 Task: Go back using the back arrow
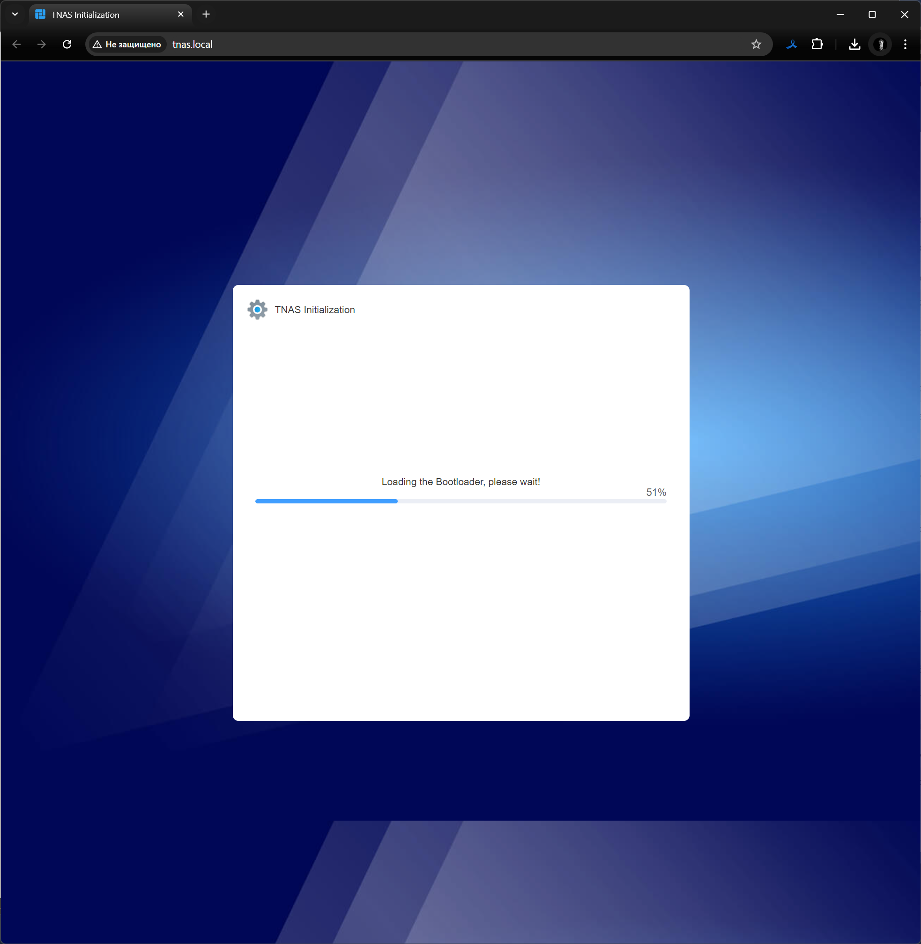click(16, 45)
